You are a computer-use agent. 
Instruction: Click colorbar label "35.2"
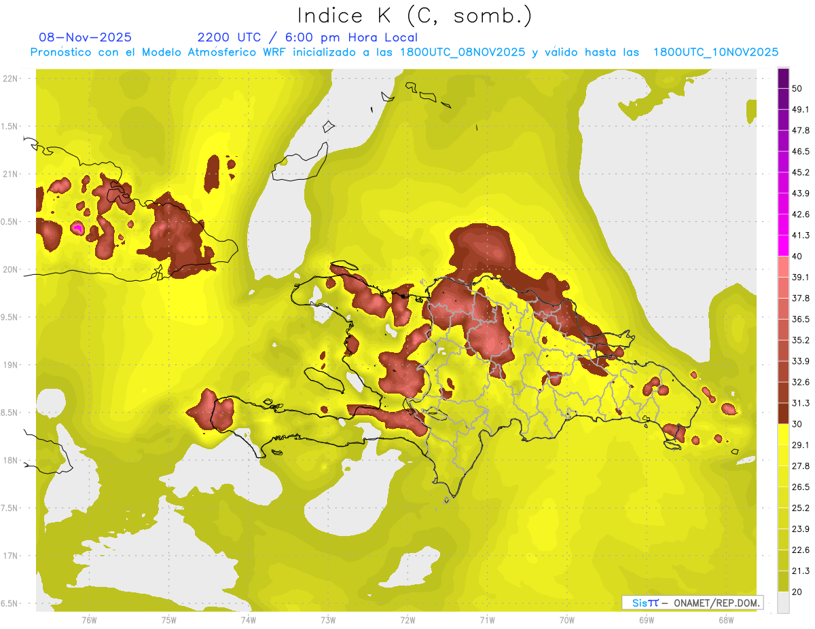pyautogui.click(x=800, y=341)
